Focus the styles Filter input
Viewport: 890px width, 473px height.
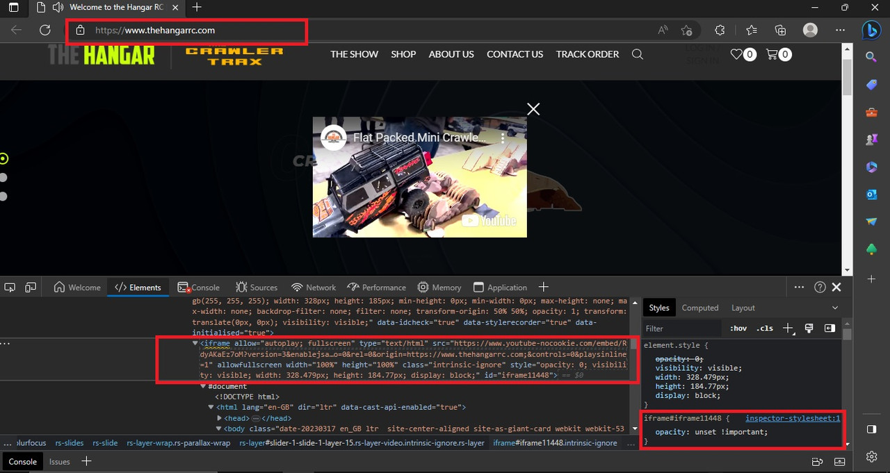tap(681, 329)
